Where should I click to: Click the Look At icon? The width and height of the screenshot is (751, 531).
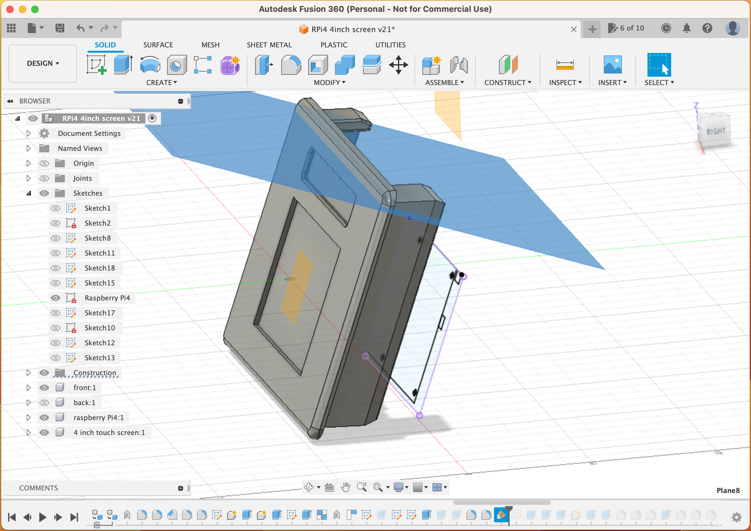coord(329,487)
